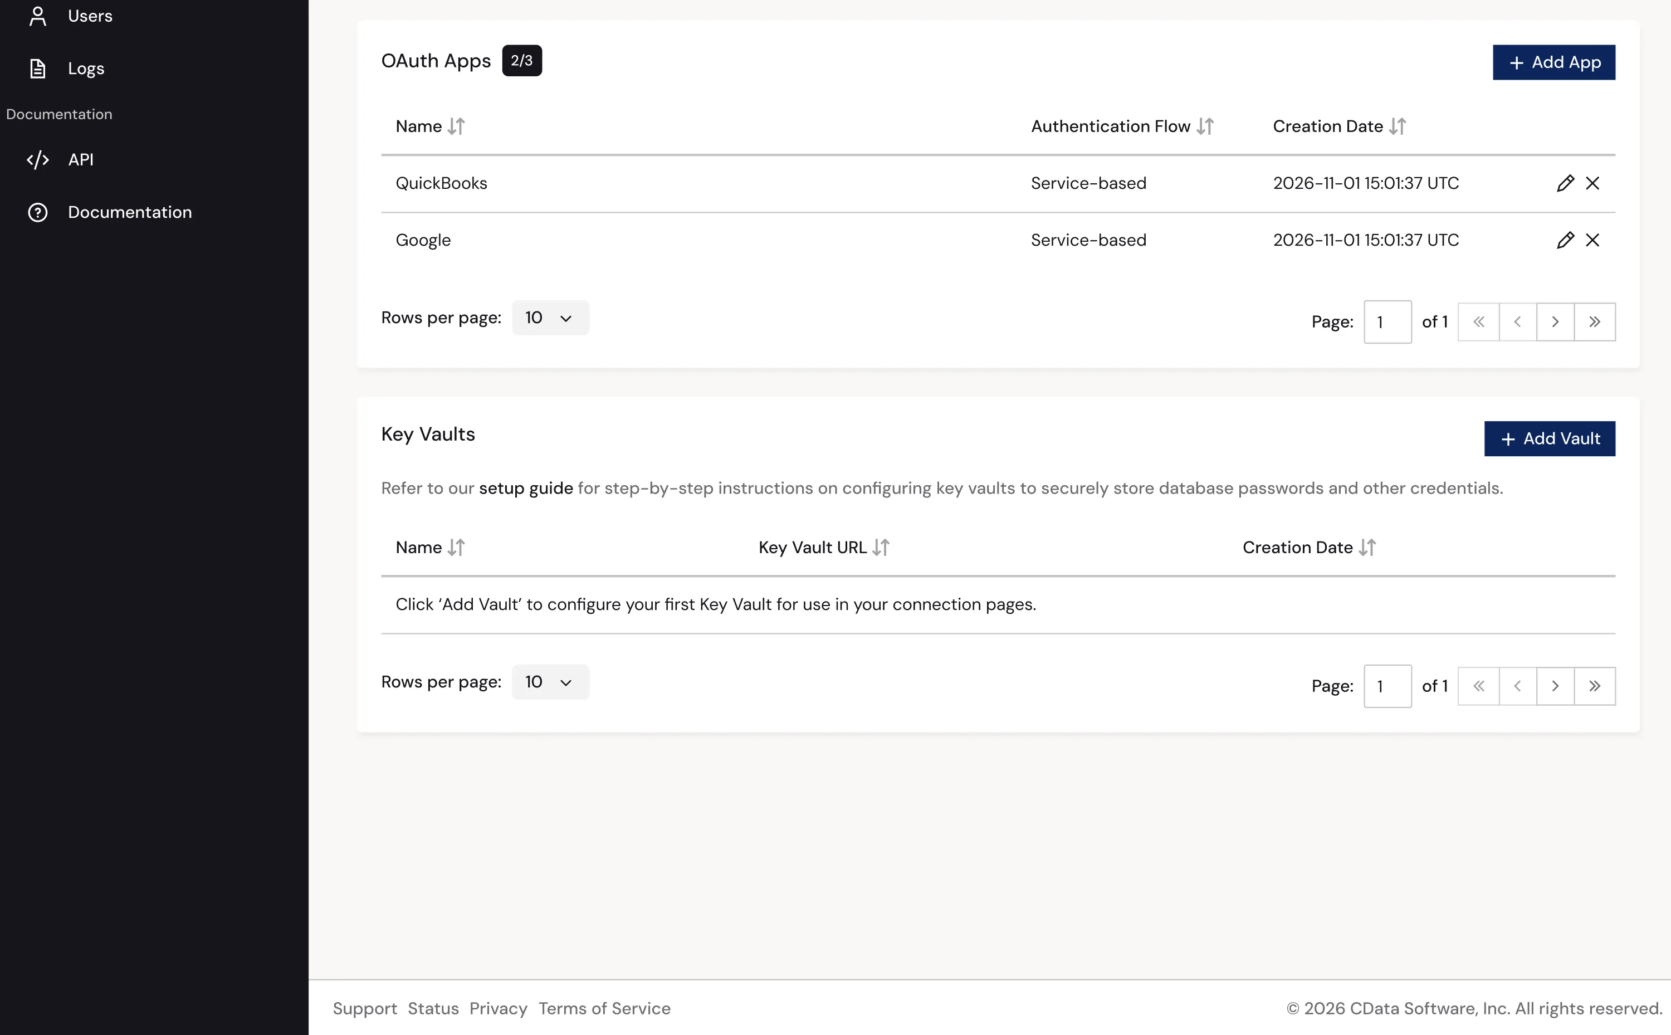Image resolution: width=1671 pixels, height=1035 pixels.
Task: Open OAuth Apps rows per page dropdown
Action: click(x=550, y=318)
